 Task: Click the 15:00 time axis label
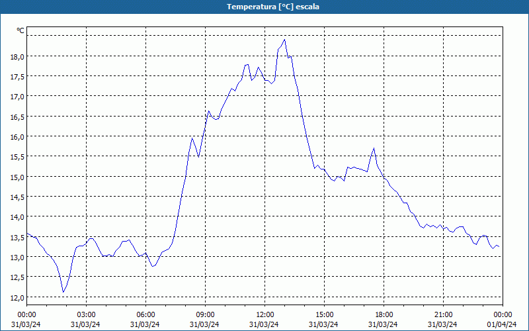[324, 315]
